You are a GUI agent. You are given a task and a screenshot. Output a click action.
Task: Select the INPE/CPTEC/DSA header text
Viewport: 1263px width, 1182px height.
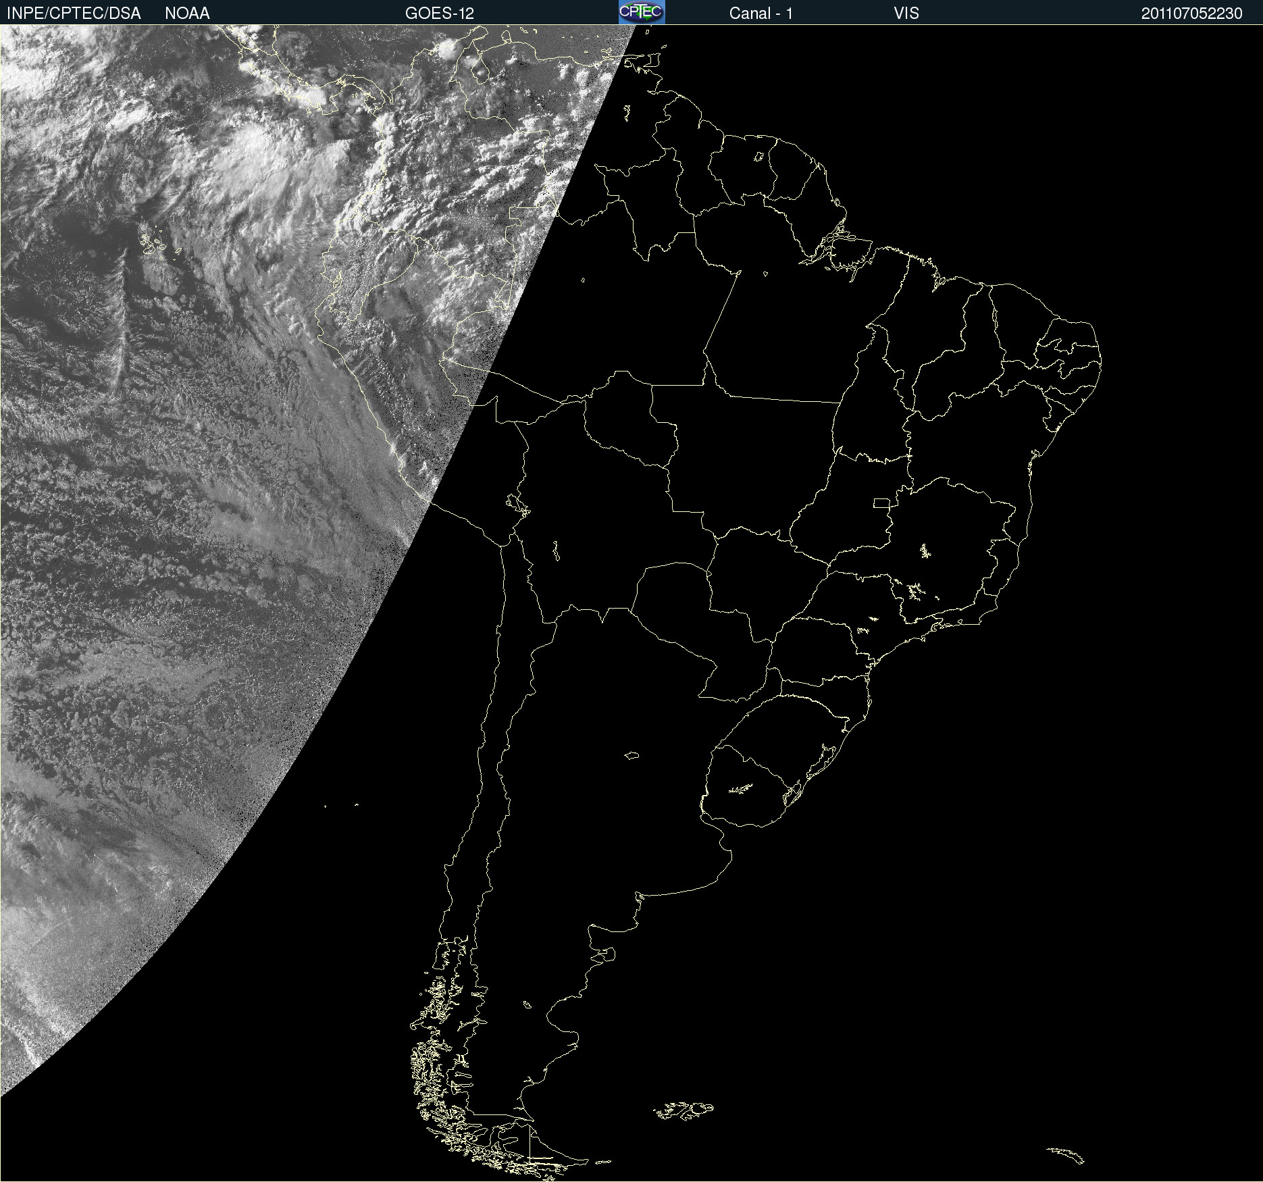coord(74,14)
